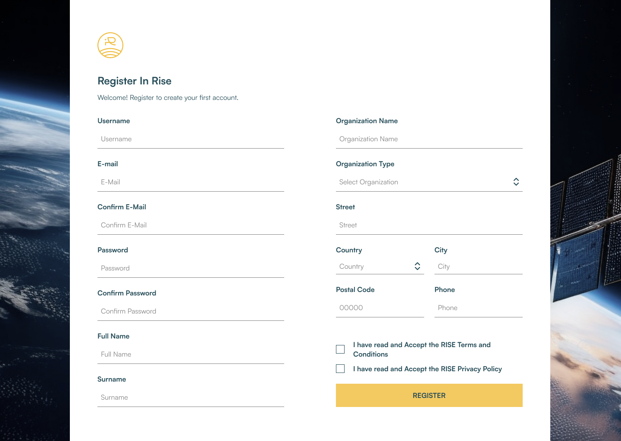Click the Rise logo icon
The image size is (621, 441).
110,45
